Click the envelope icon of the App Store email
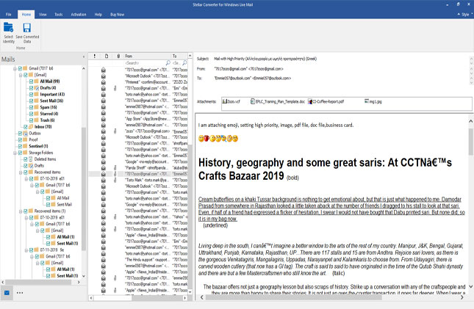This screenshot has width=474, height=309. (104, 119)
